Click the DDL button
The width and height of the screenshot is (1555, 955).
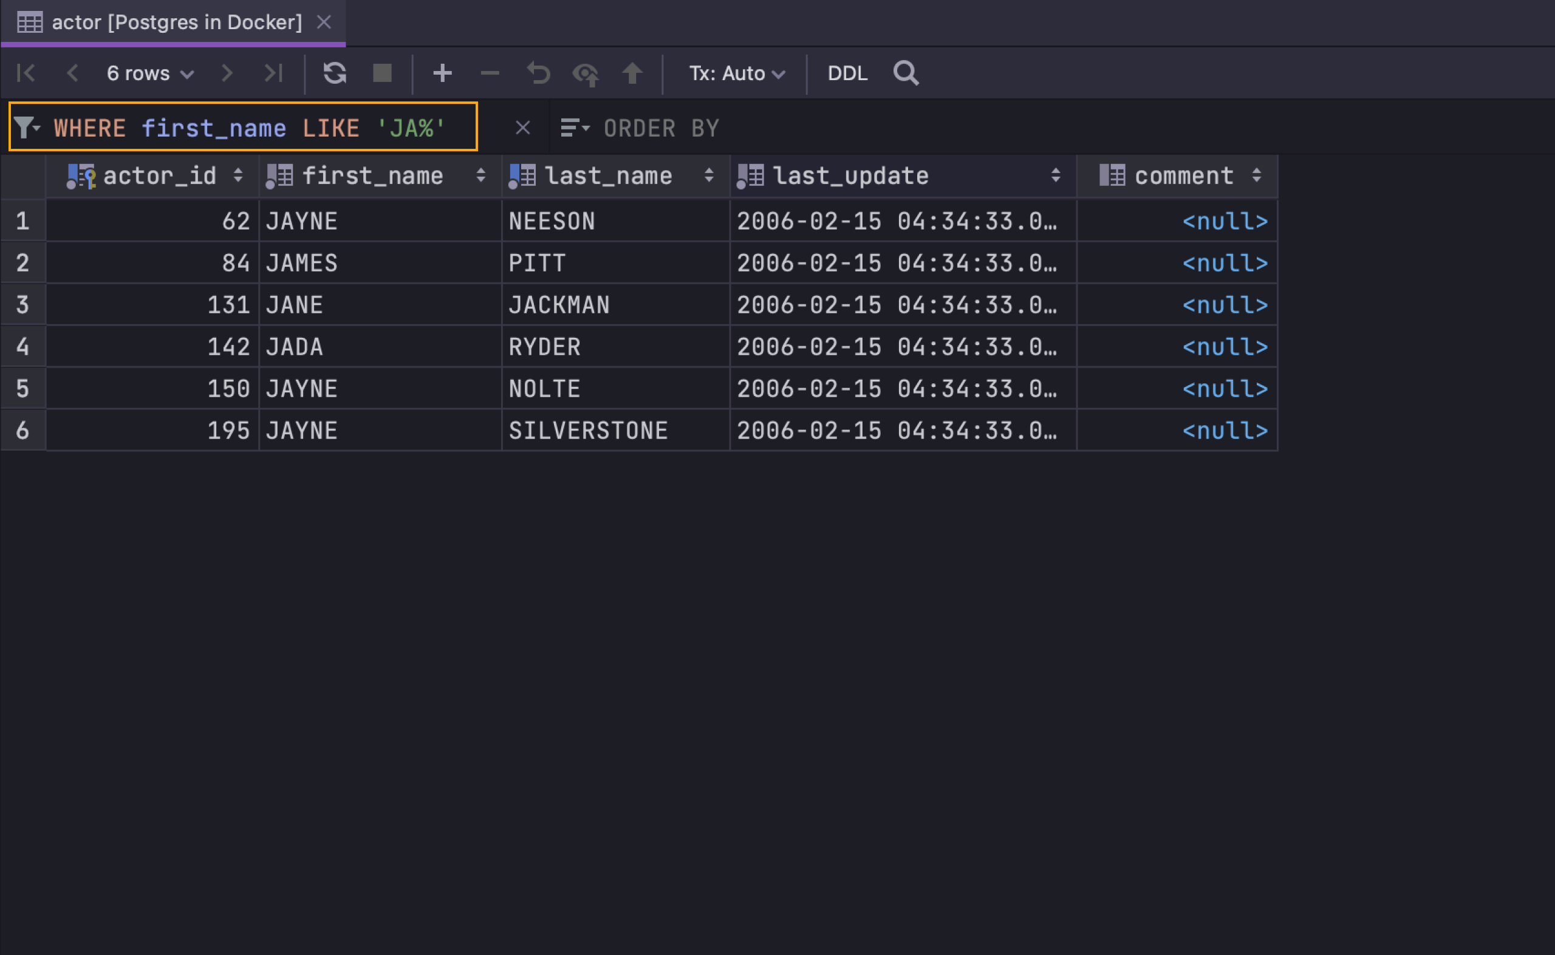point(847,74)
